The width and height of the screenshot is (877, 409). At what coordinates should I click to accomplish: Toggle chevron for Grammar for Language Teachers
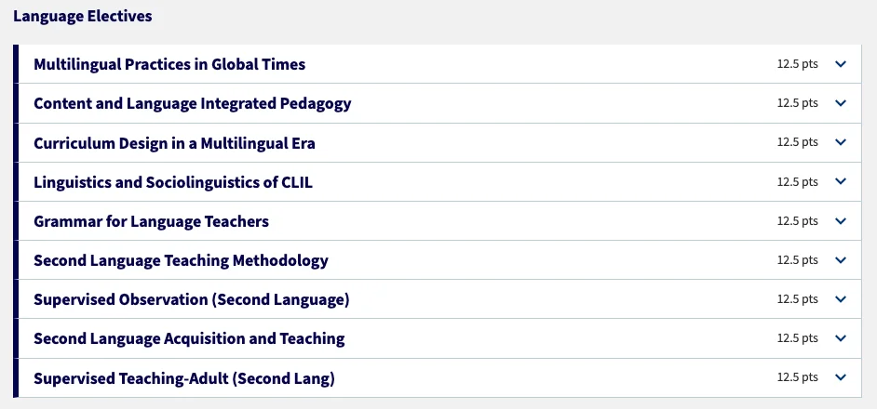pyautogui.click(x=842, y=221)
